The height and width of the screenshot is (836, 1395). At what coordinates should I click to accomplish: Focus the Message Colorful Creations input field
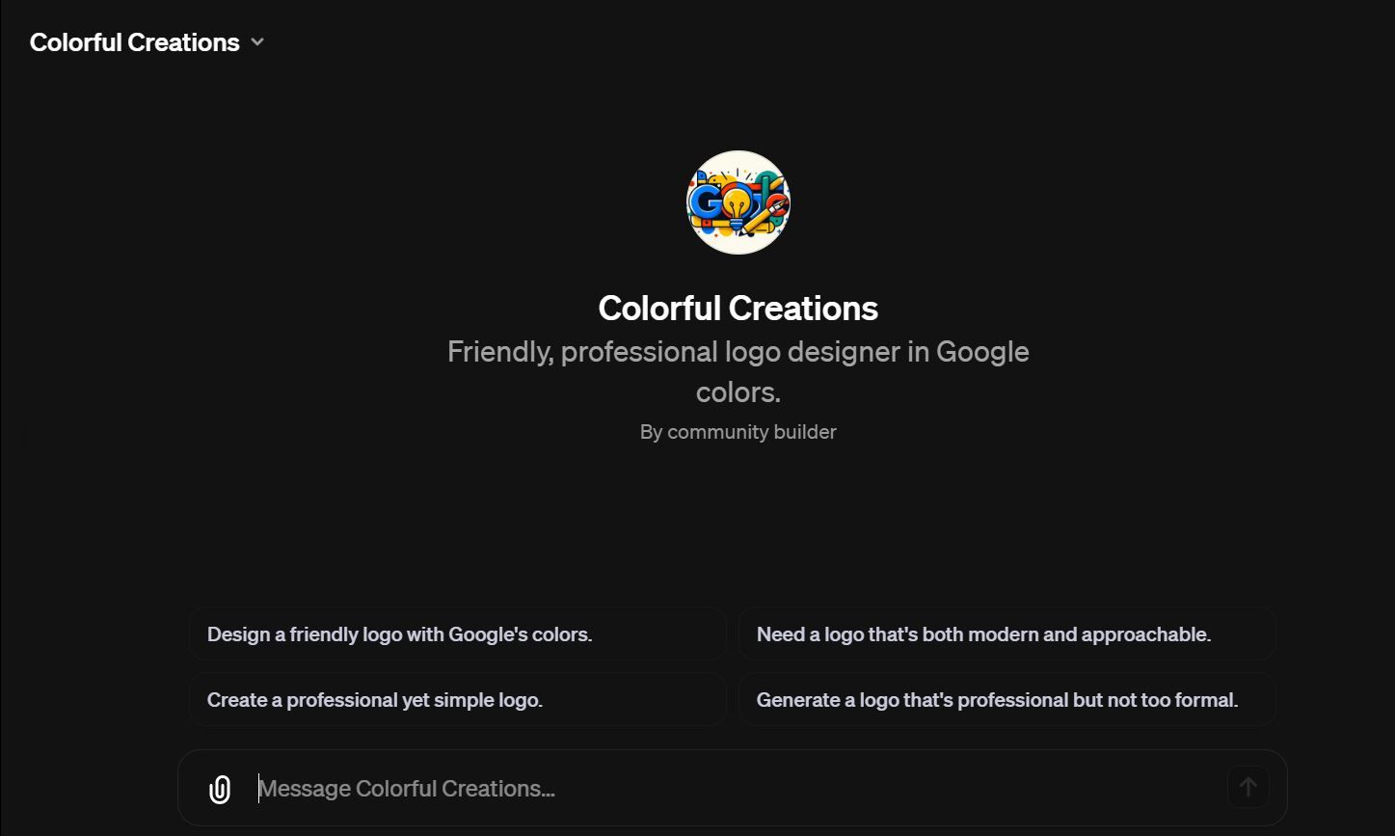point(675,788)
